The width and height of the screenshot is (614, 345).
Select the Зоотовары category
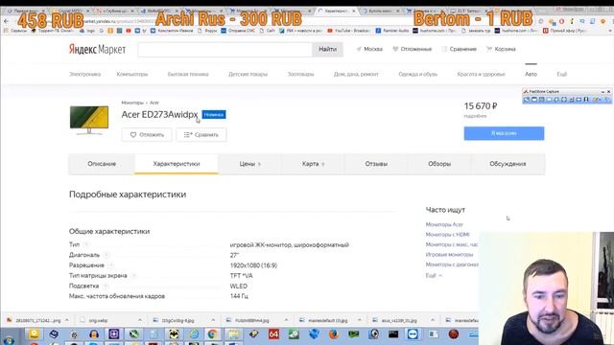[300, 74]
